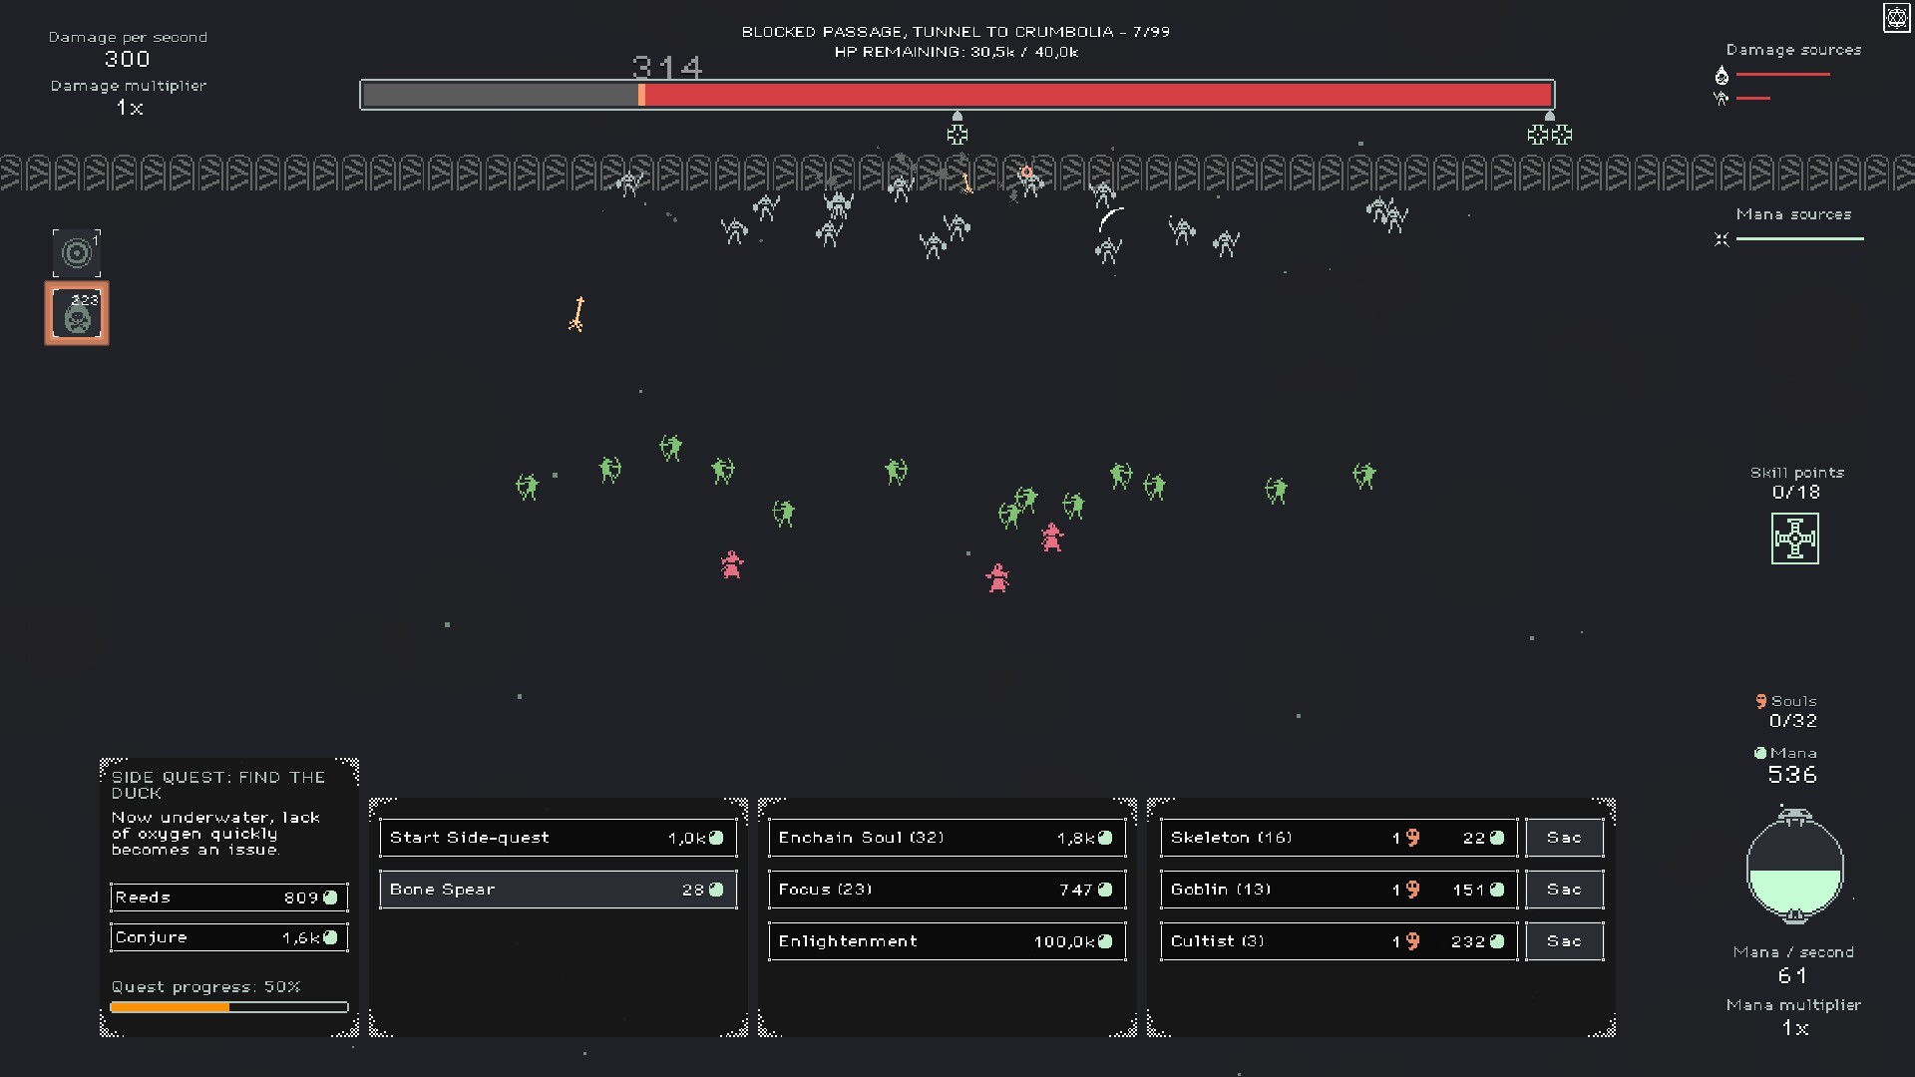The height and width of the screenshot is (1077, 1915).
Task: Select the targeting reticle icon
Action: 76,252
